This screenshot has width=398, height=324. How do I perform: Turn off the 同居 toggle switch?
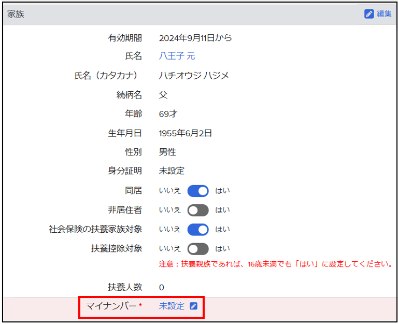(198, 191)
